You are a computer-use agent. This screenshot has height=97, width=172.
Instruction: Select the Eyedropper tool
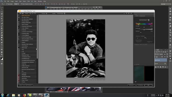pos(2,21)
